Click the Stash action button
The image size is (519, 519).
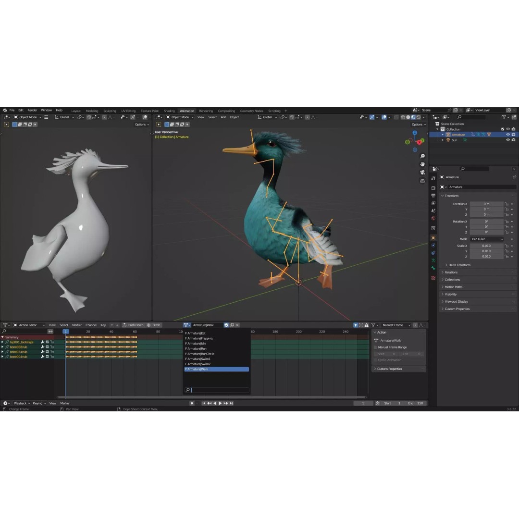pos(154,325)
